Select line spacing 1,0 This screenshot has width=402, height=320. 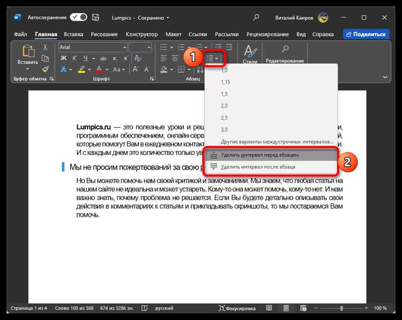pos(271,70)
